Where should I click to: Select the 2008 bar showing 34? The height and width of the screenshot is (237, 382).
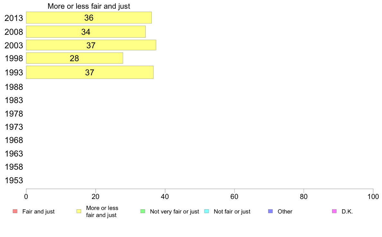click(86, 32)
